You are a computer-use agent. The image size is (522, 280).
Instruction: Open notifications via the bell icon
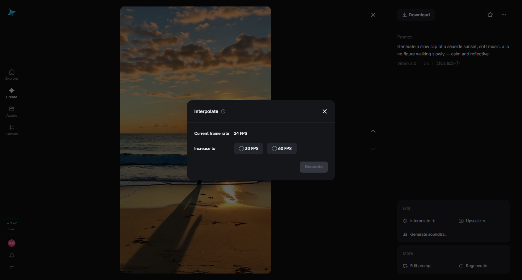(11, 255)
